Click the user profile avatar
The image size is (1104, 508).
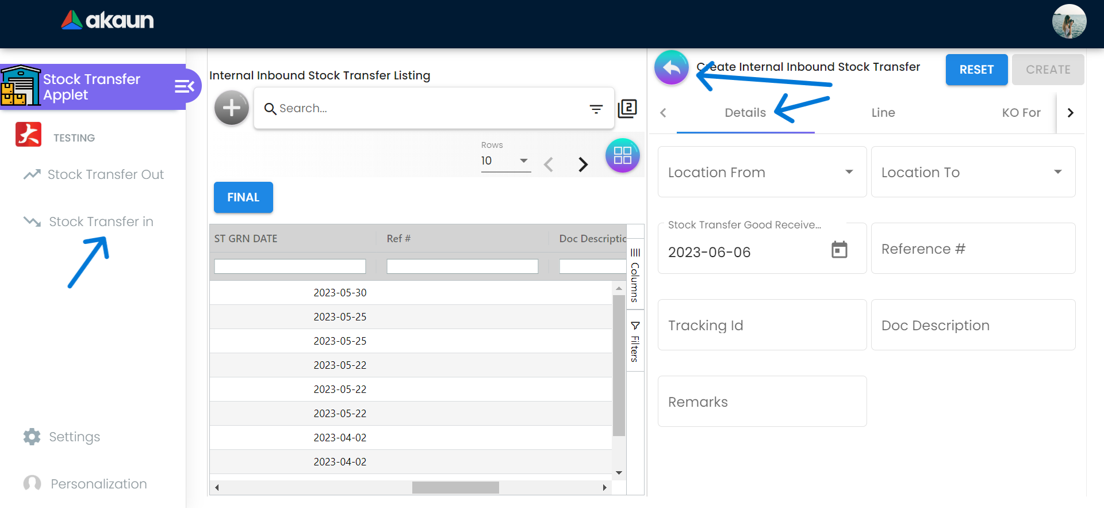pos(1068,22)
